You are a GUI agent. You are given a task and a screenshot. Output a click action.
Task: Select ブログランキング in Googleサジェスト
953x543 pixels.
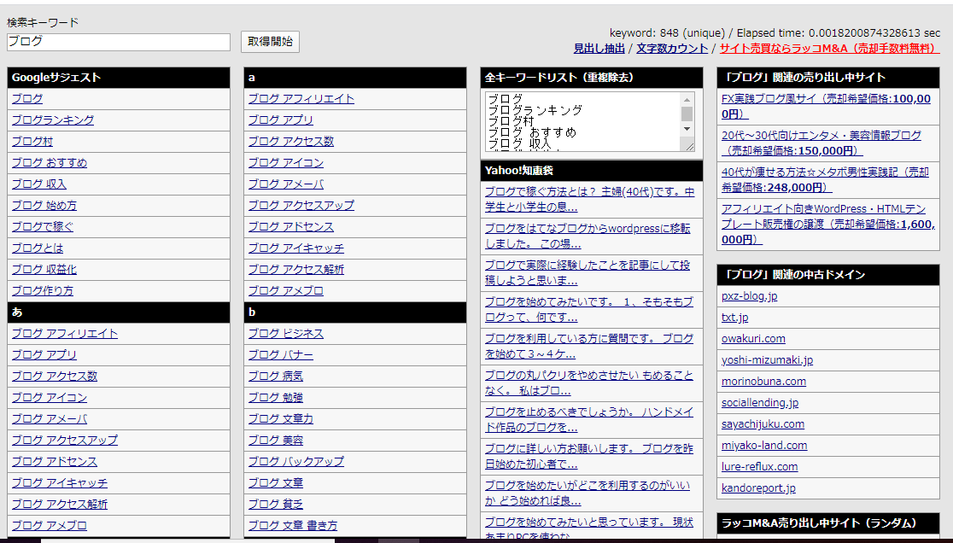(x=53, y=120)
